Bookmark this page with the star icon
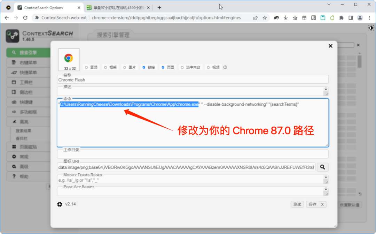 click(x=265, y=18)
